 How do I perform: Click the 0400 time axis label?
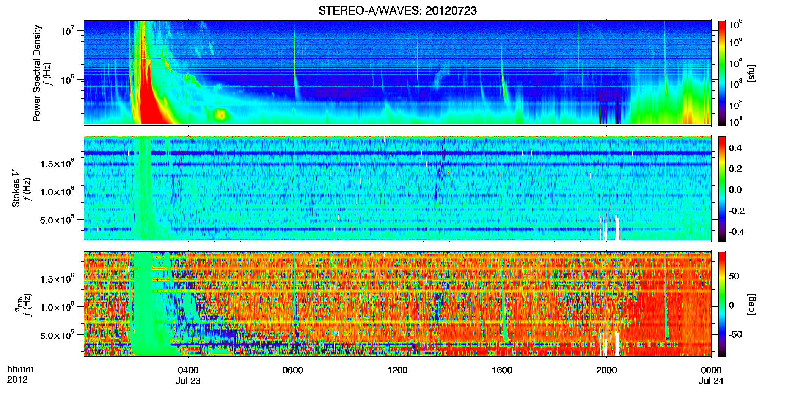point(188,370)
